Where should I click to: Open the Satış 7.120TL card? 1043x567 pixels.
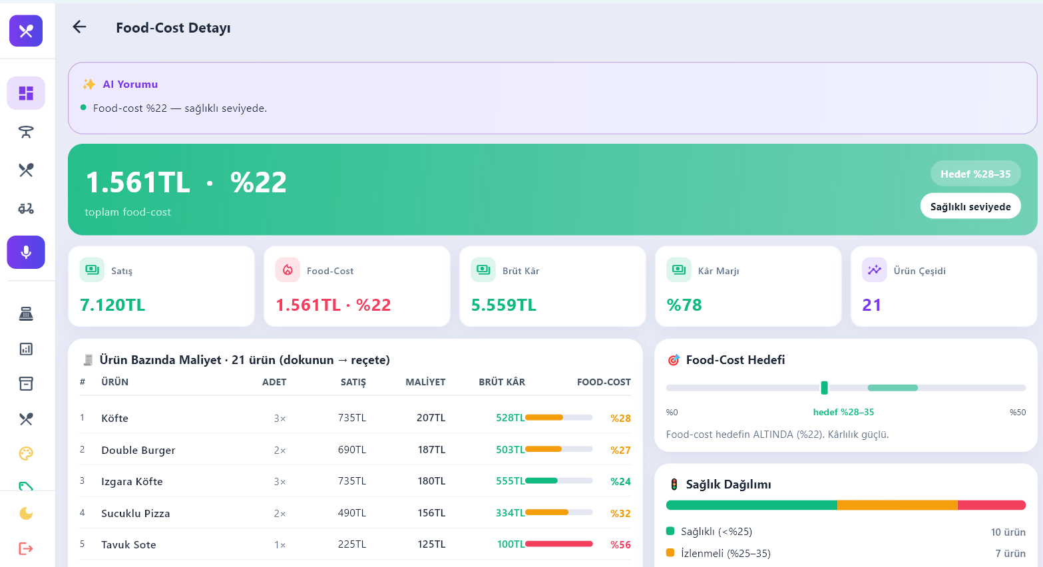pyautogui.click(x=162, y=287)
